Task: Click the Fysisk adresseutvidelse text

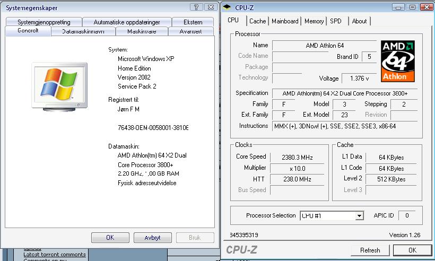Action: coord(147,183)
